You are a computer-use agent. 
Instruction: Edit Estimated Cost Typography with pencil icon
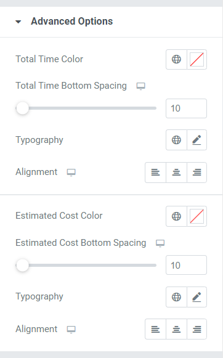197,297
